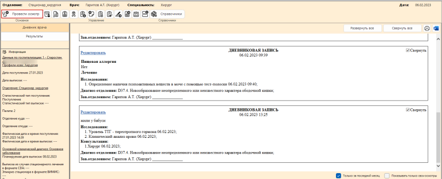This screenshot has height=179, width=442.
Task: Click the patient ID badge toolbar icon
Action: (x=65, y=14)
